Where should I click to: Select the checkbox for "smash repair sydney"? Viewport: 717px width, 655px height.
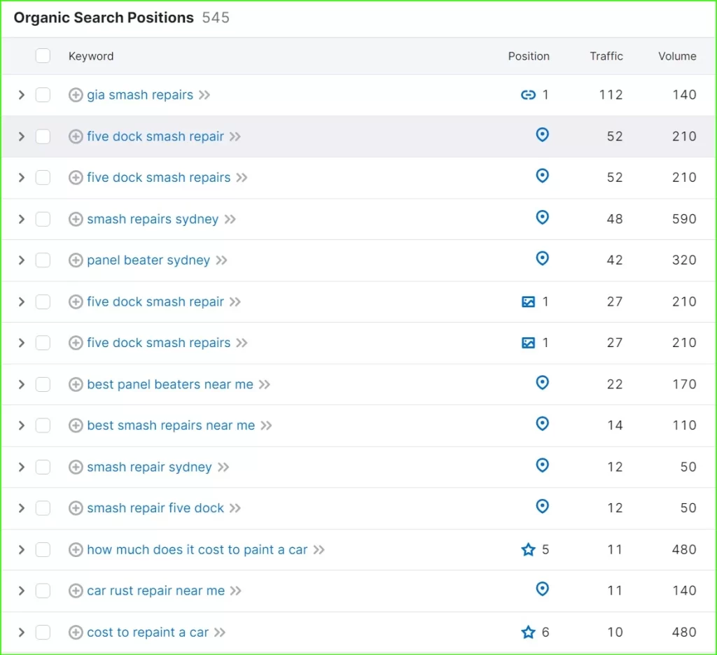(x=43, y=467)
